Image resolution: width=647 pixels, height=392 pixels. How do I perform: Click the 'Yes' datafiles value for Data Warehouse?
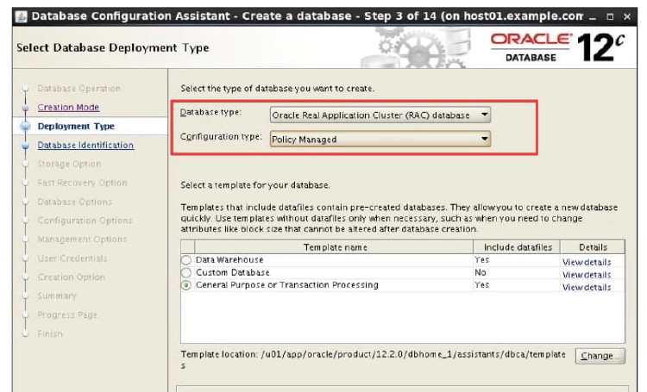pyautogui.click(x=481, y=260)
